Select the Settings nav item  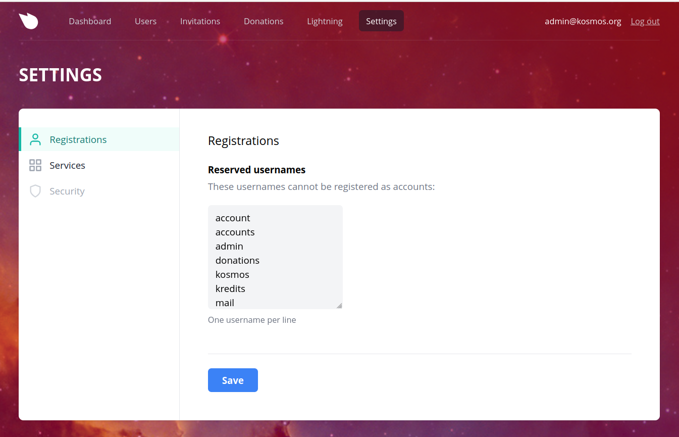(x=381, y=21)
